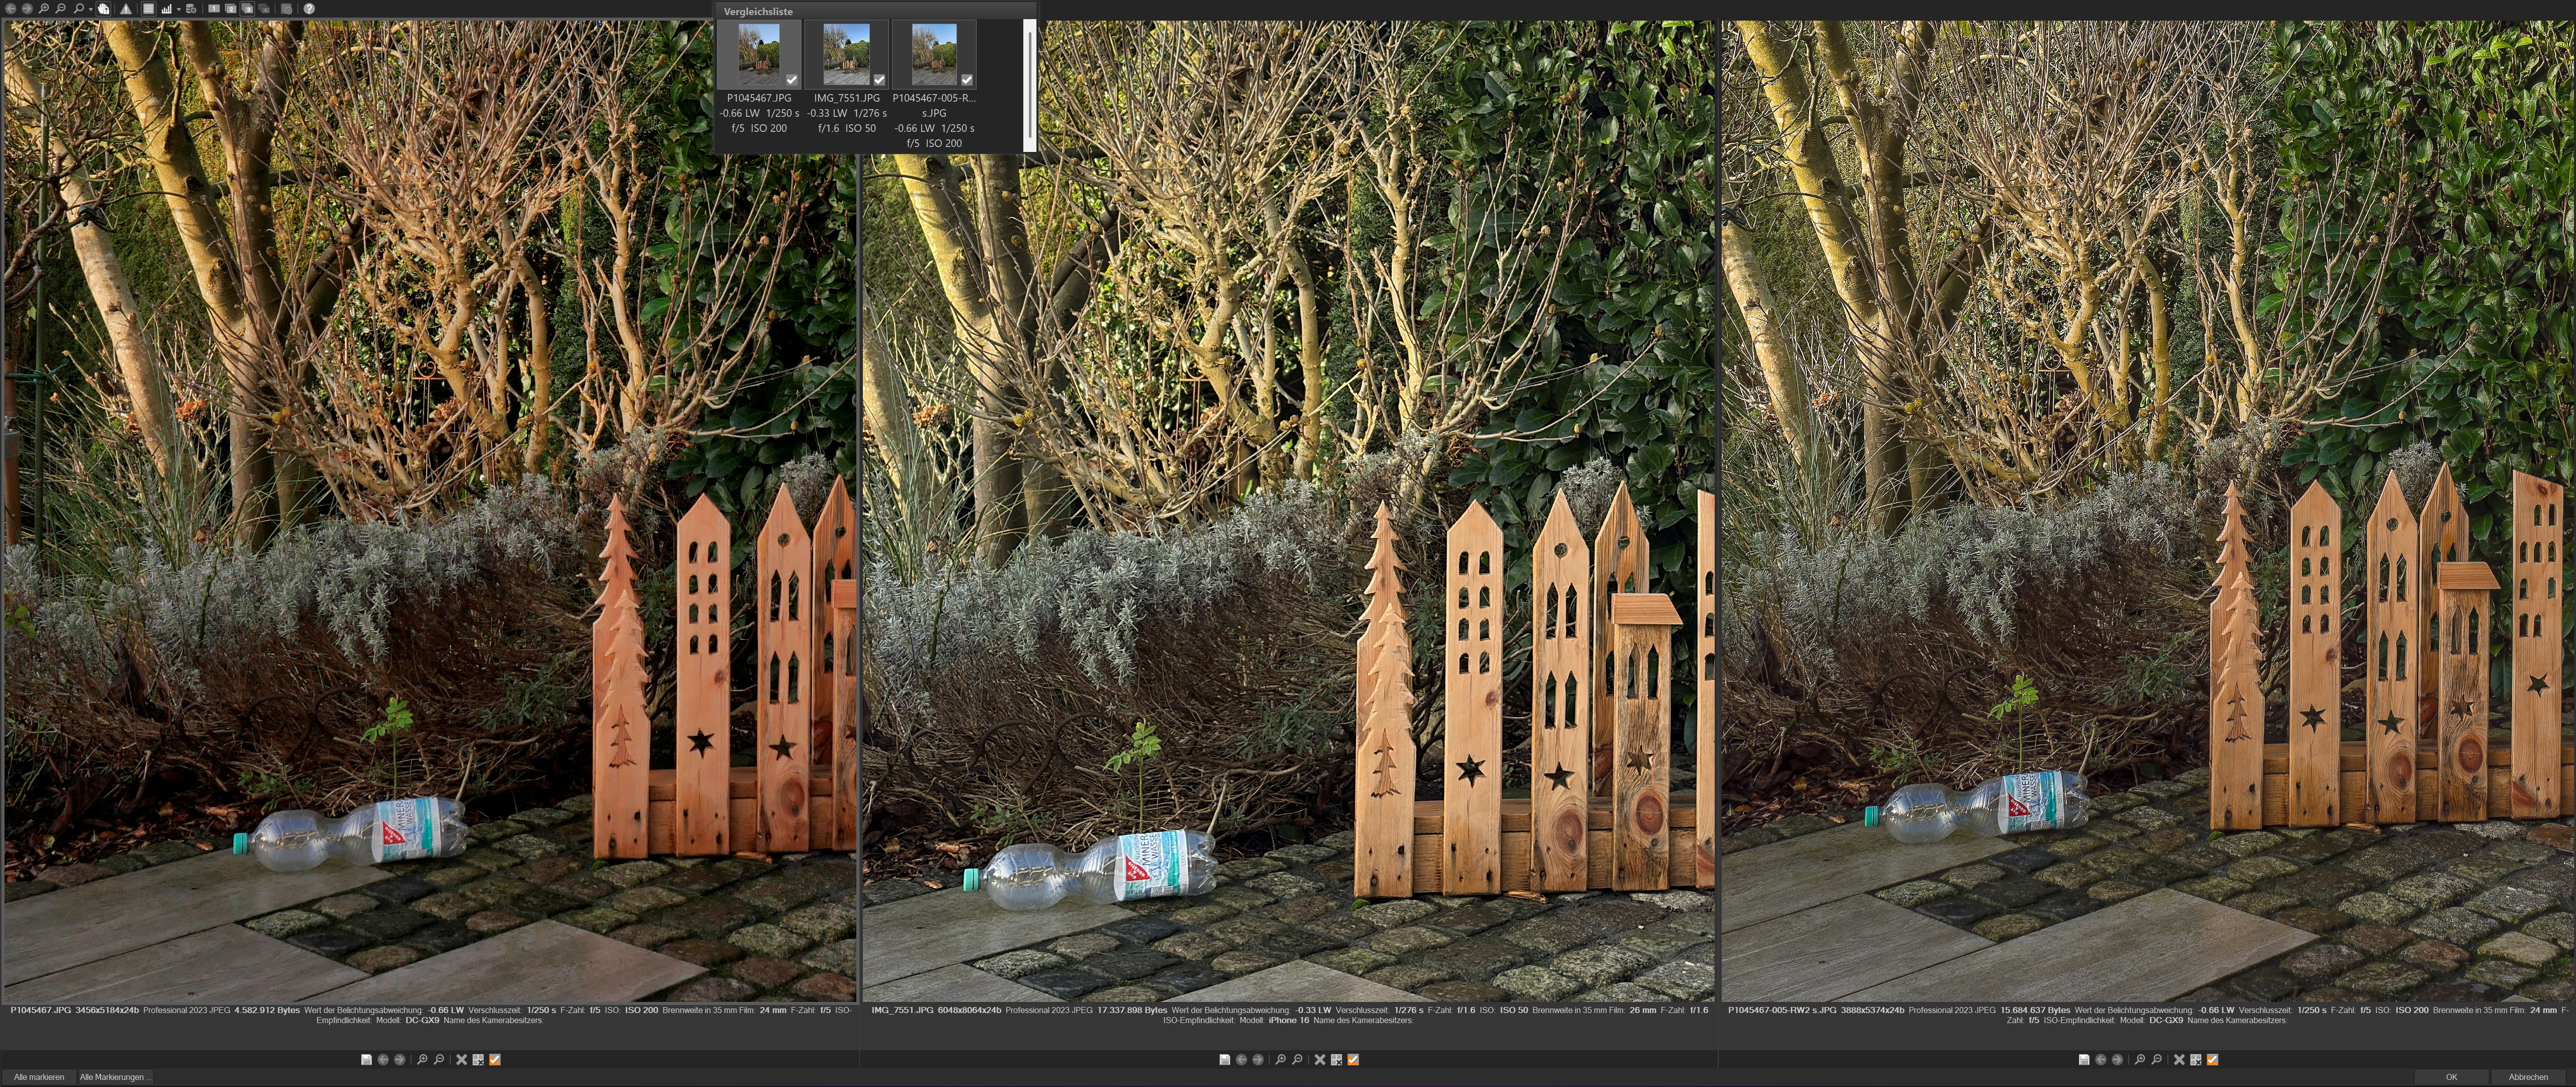
Task: Zoom out using the top toolbar magnifier minus
Action: click(60, 8)
